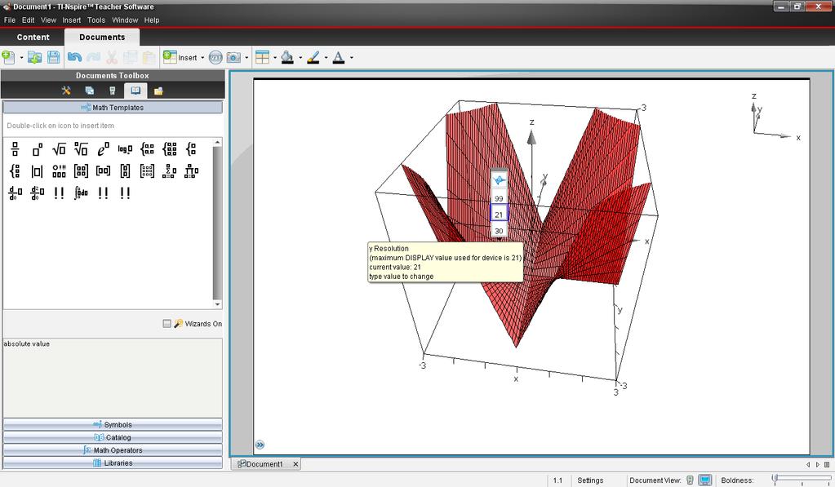Switch Document View to computer mode
Image resolution: width=835 pixels, height=487 pixels.
point(704,480)
